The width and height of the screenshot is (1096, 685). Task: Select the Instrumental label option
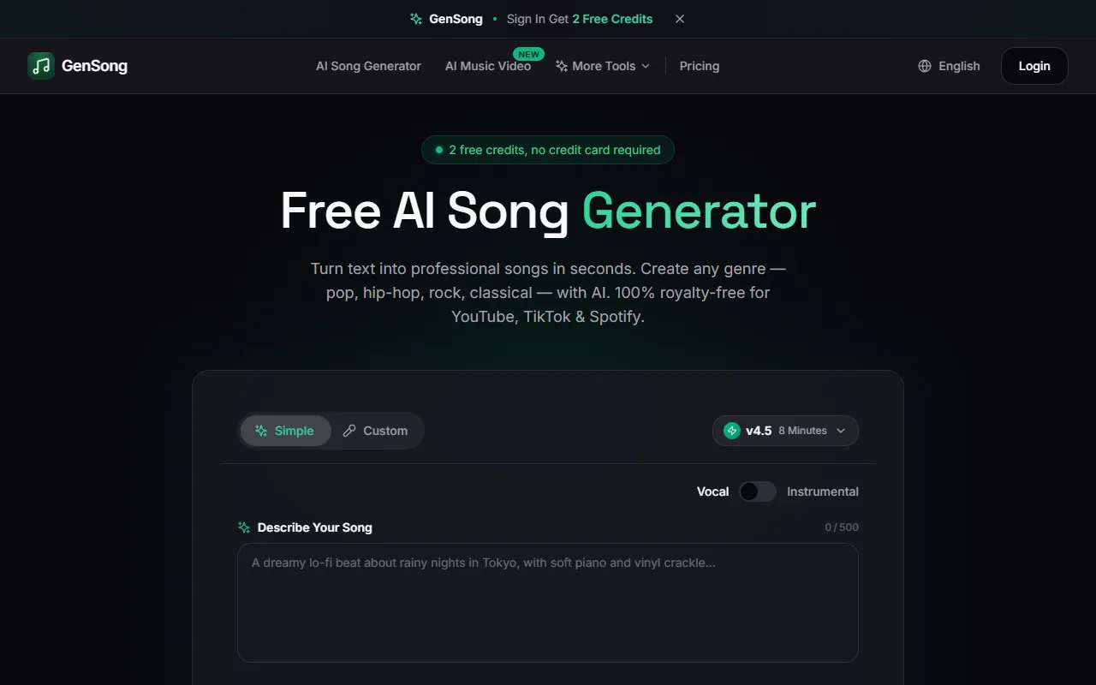point(823,491)
